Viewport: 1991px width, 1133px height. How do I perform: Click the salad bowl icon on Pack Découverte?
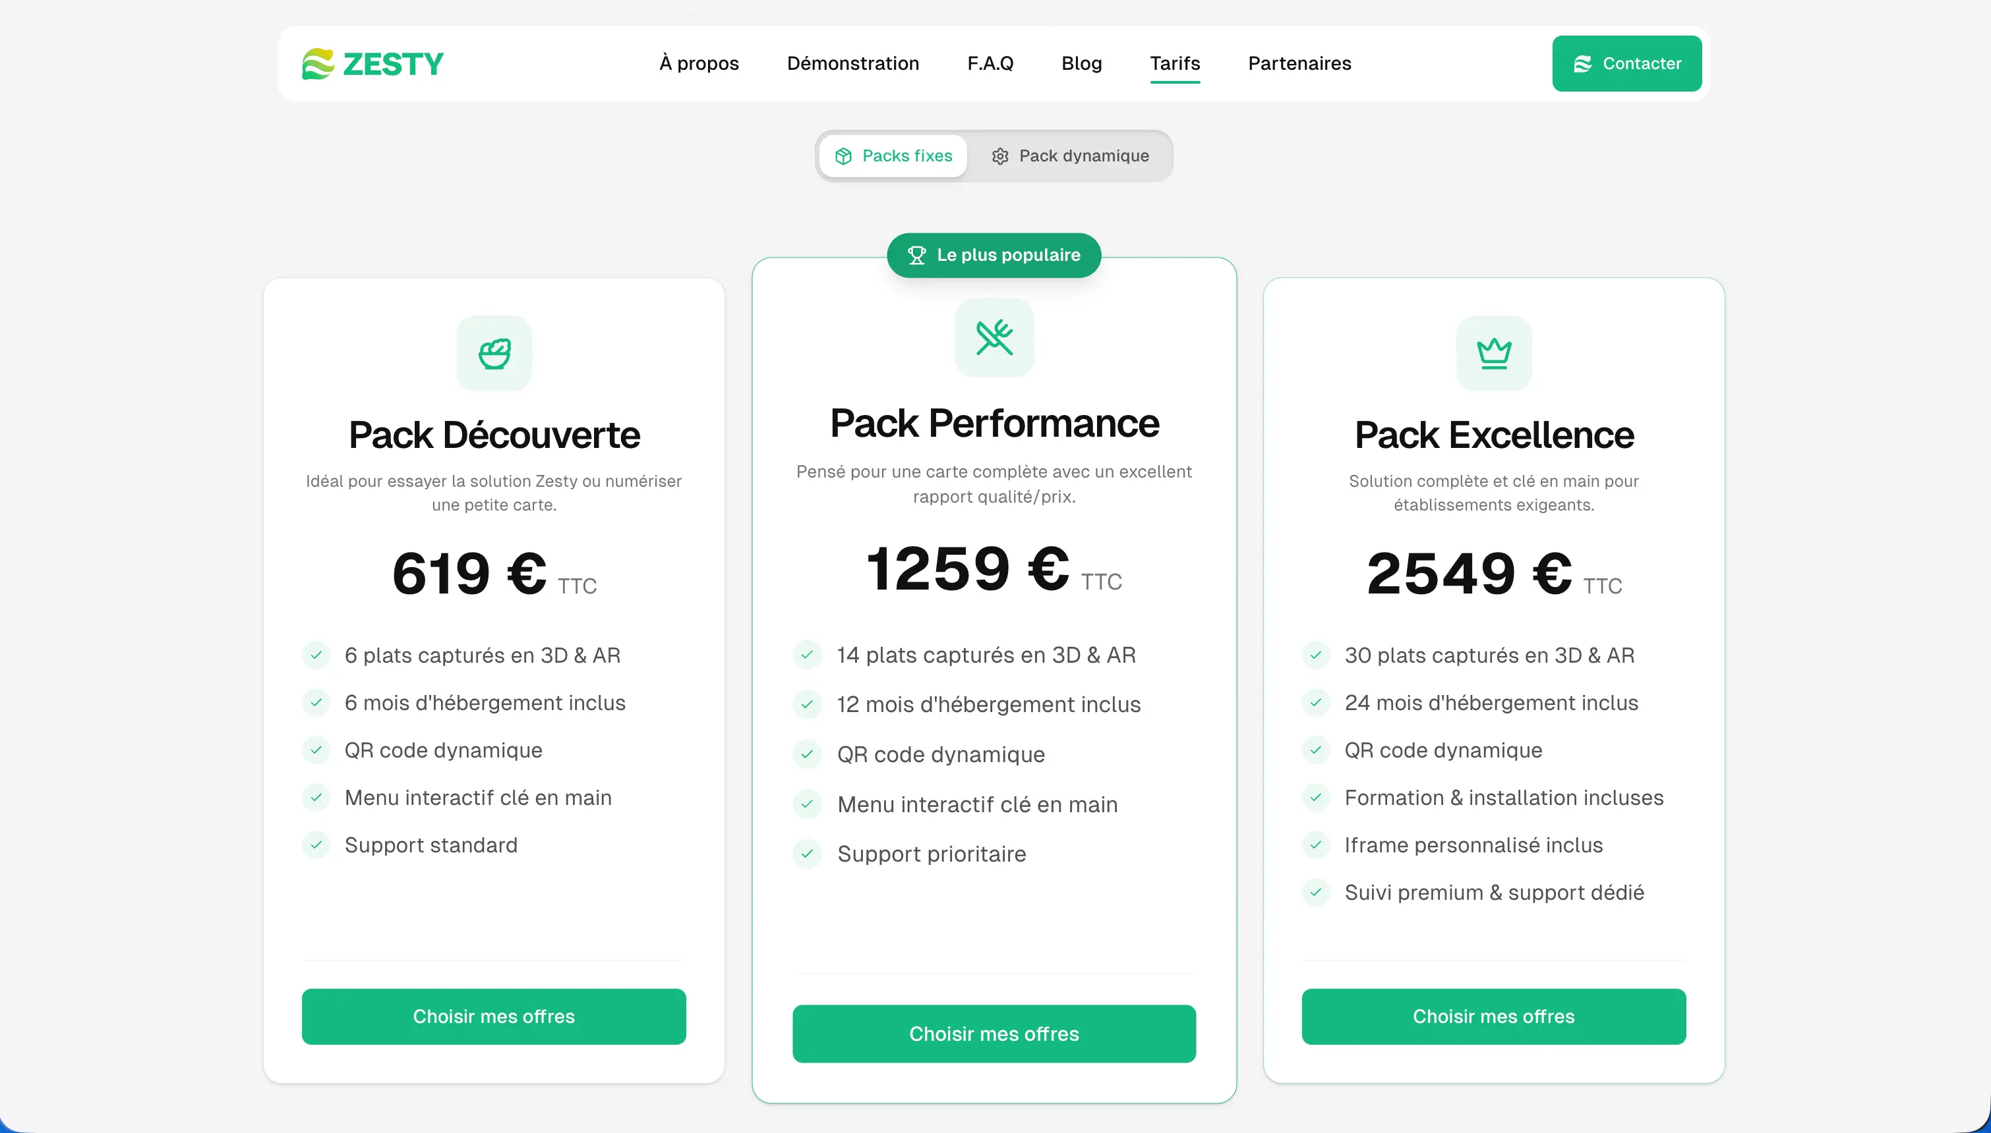point(494,353)
